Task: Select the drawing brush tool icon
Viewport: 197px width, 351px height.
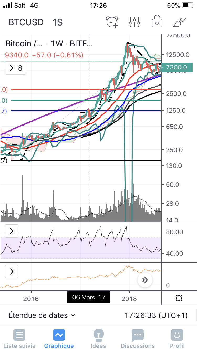Action: click(x=180, y=22)
